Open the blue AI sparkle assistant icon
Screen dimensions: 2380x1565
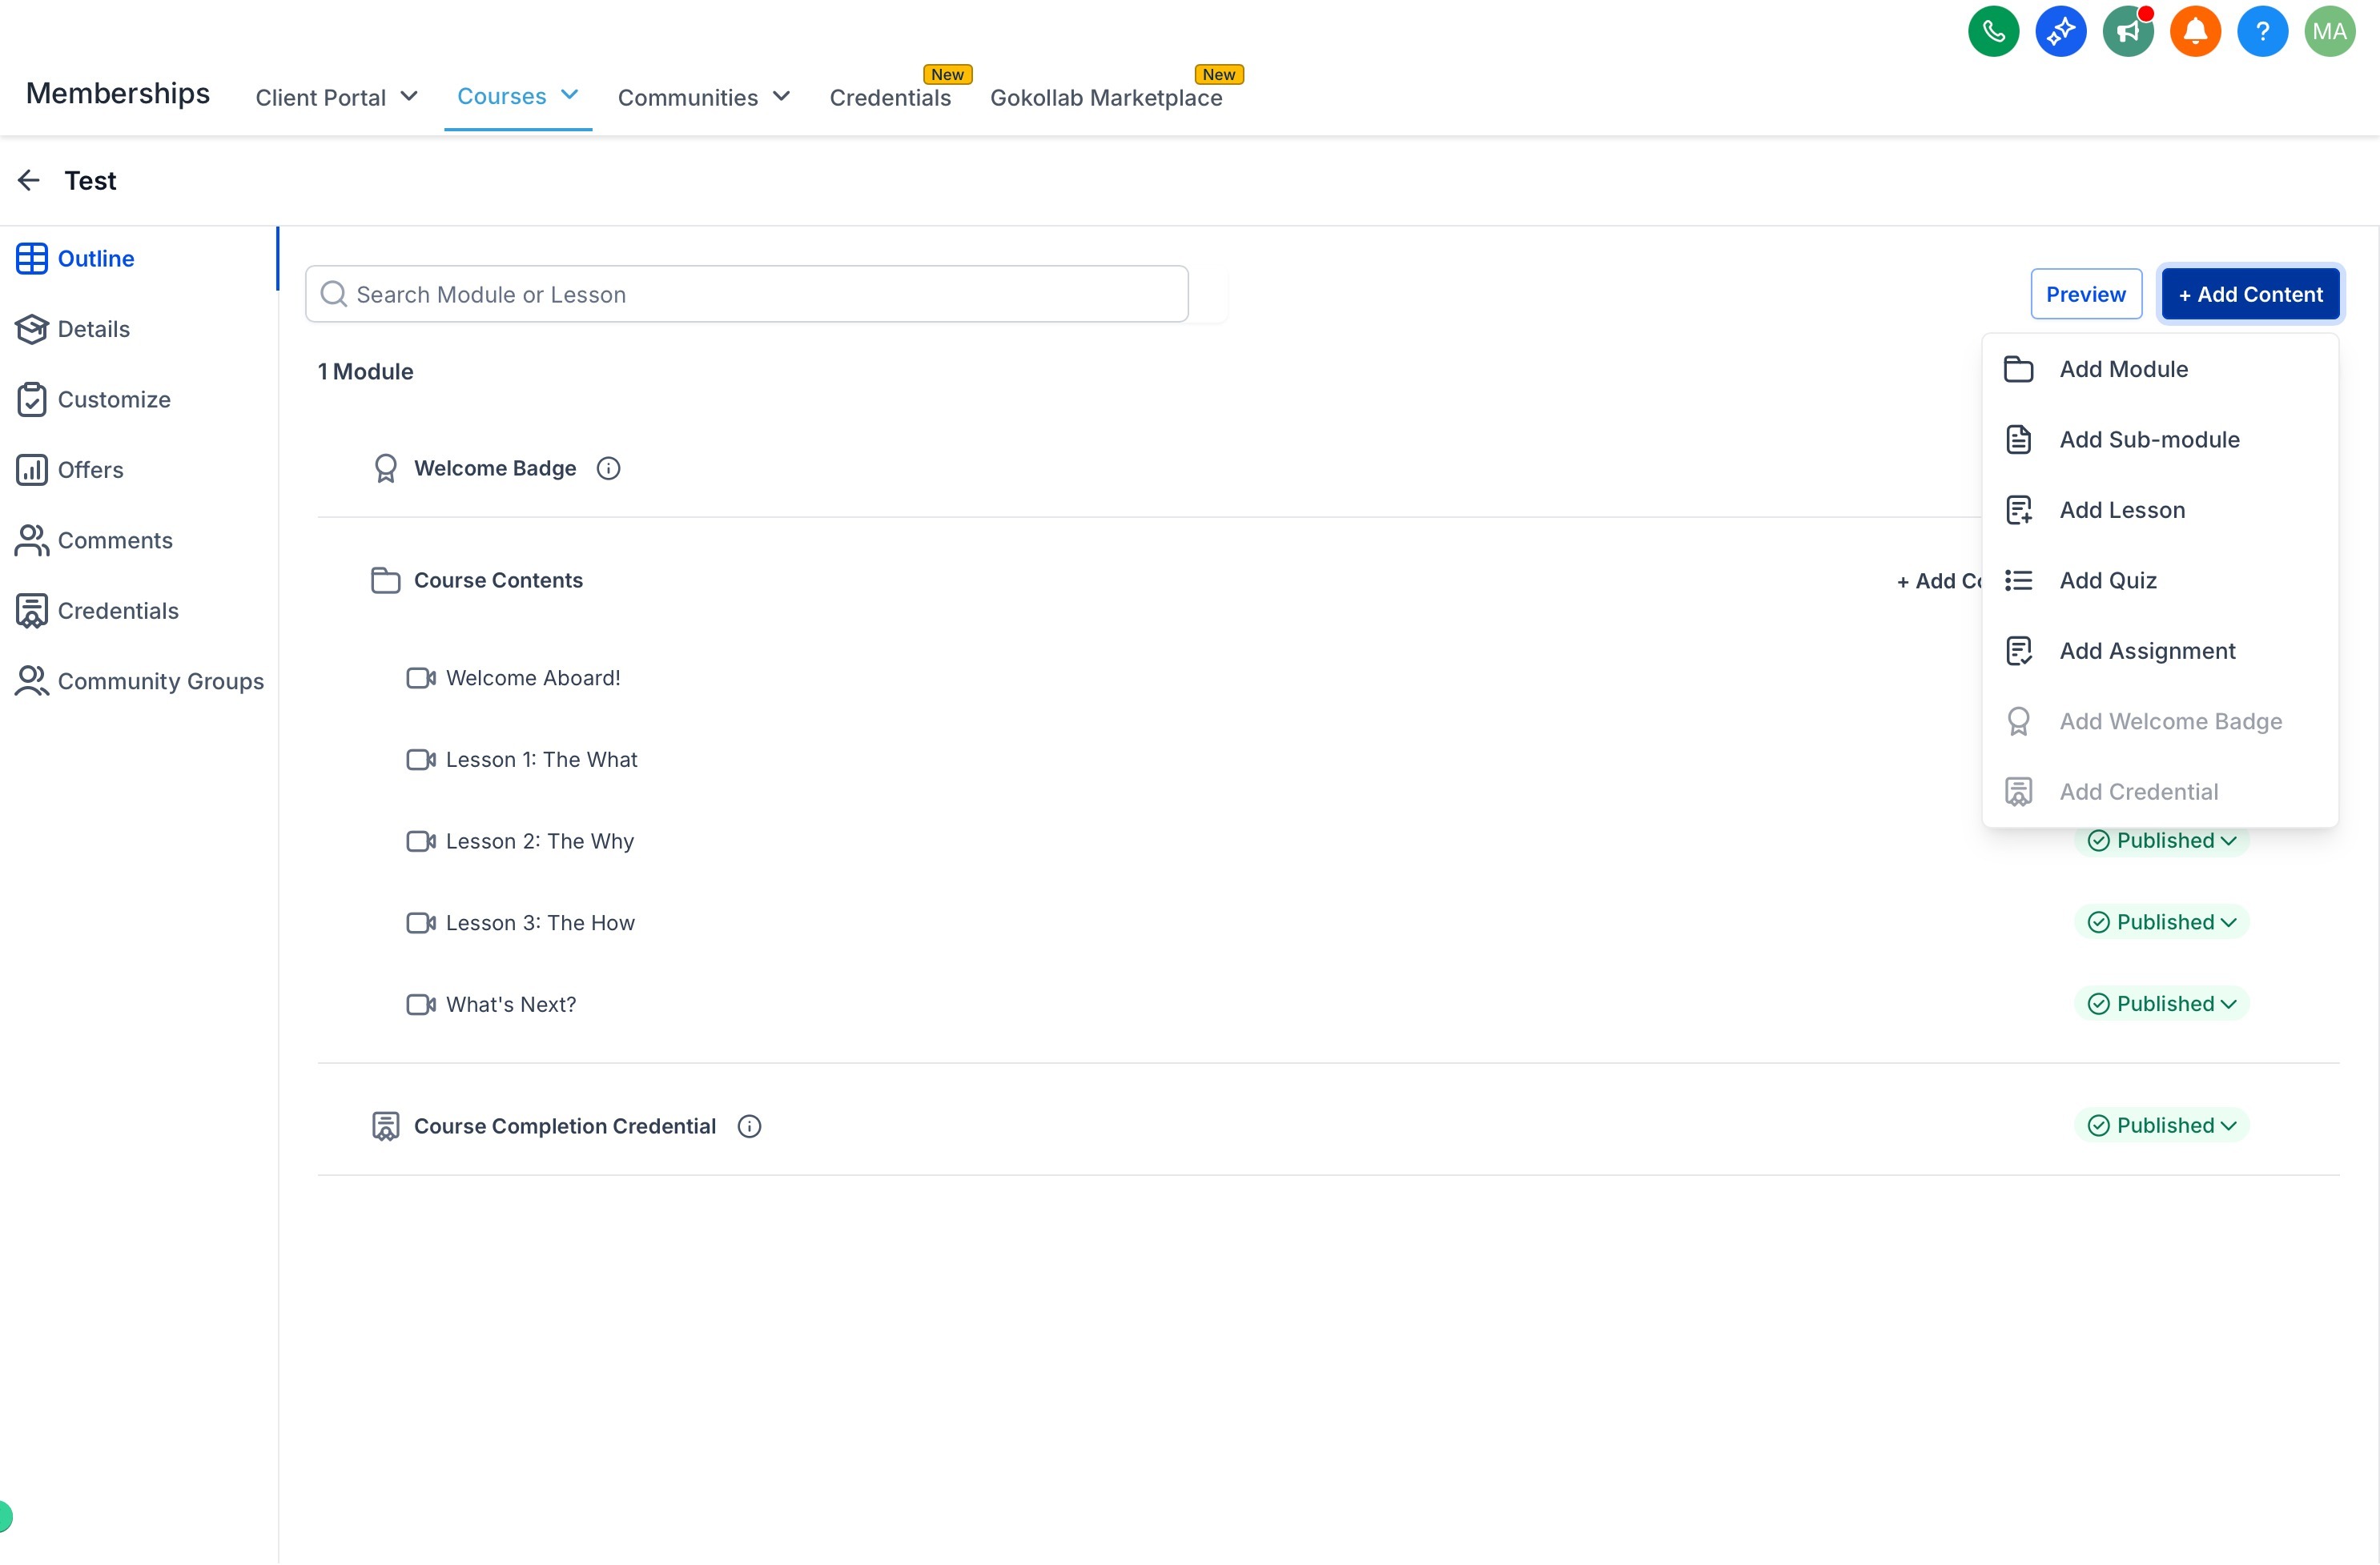[x=2060, y=32]
